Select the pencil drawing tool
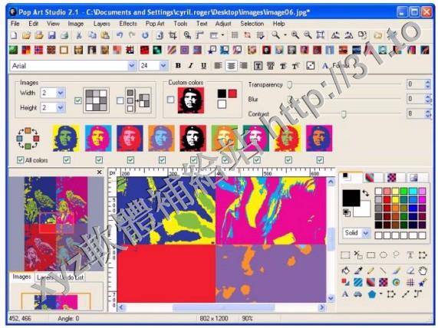Viewport: 438px width, 328px height. point(370,271)
